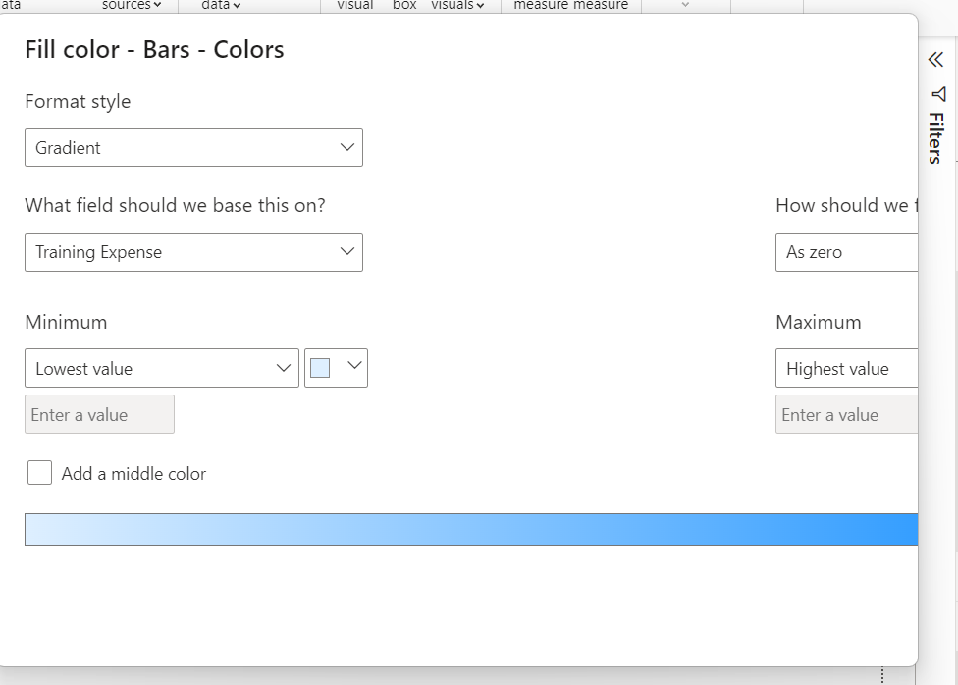Open the small ribbon chevron after measure

click(x=685, y=5)
